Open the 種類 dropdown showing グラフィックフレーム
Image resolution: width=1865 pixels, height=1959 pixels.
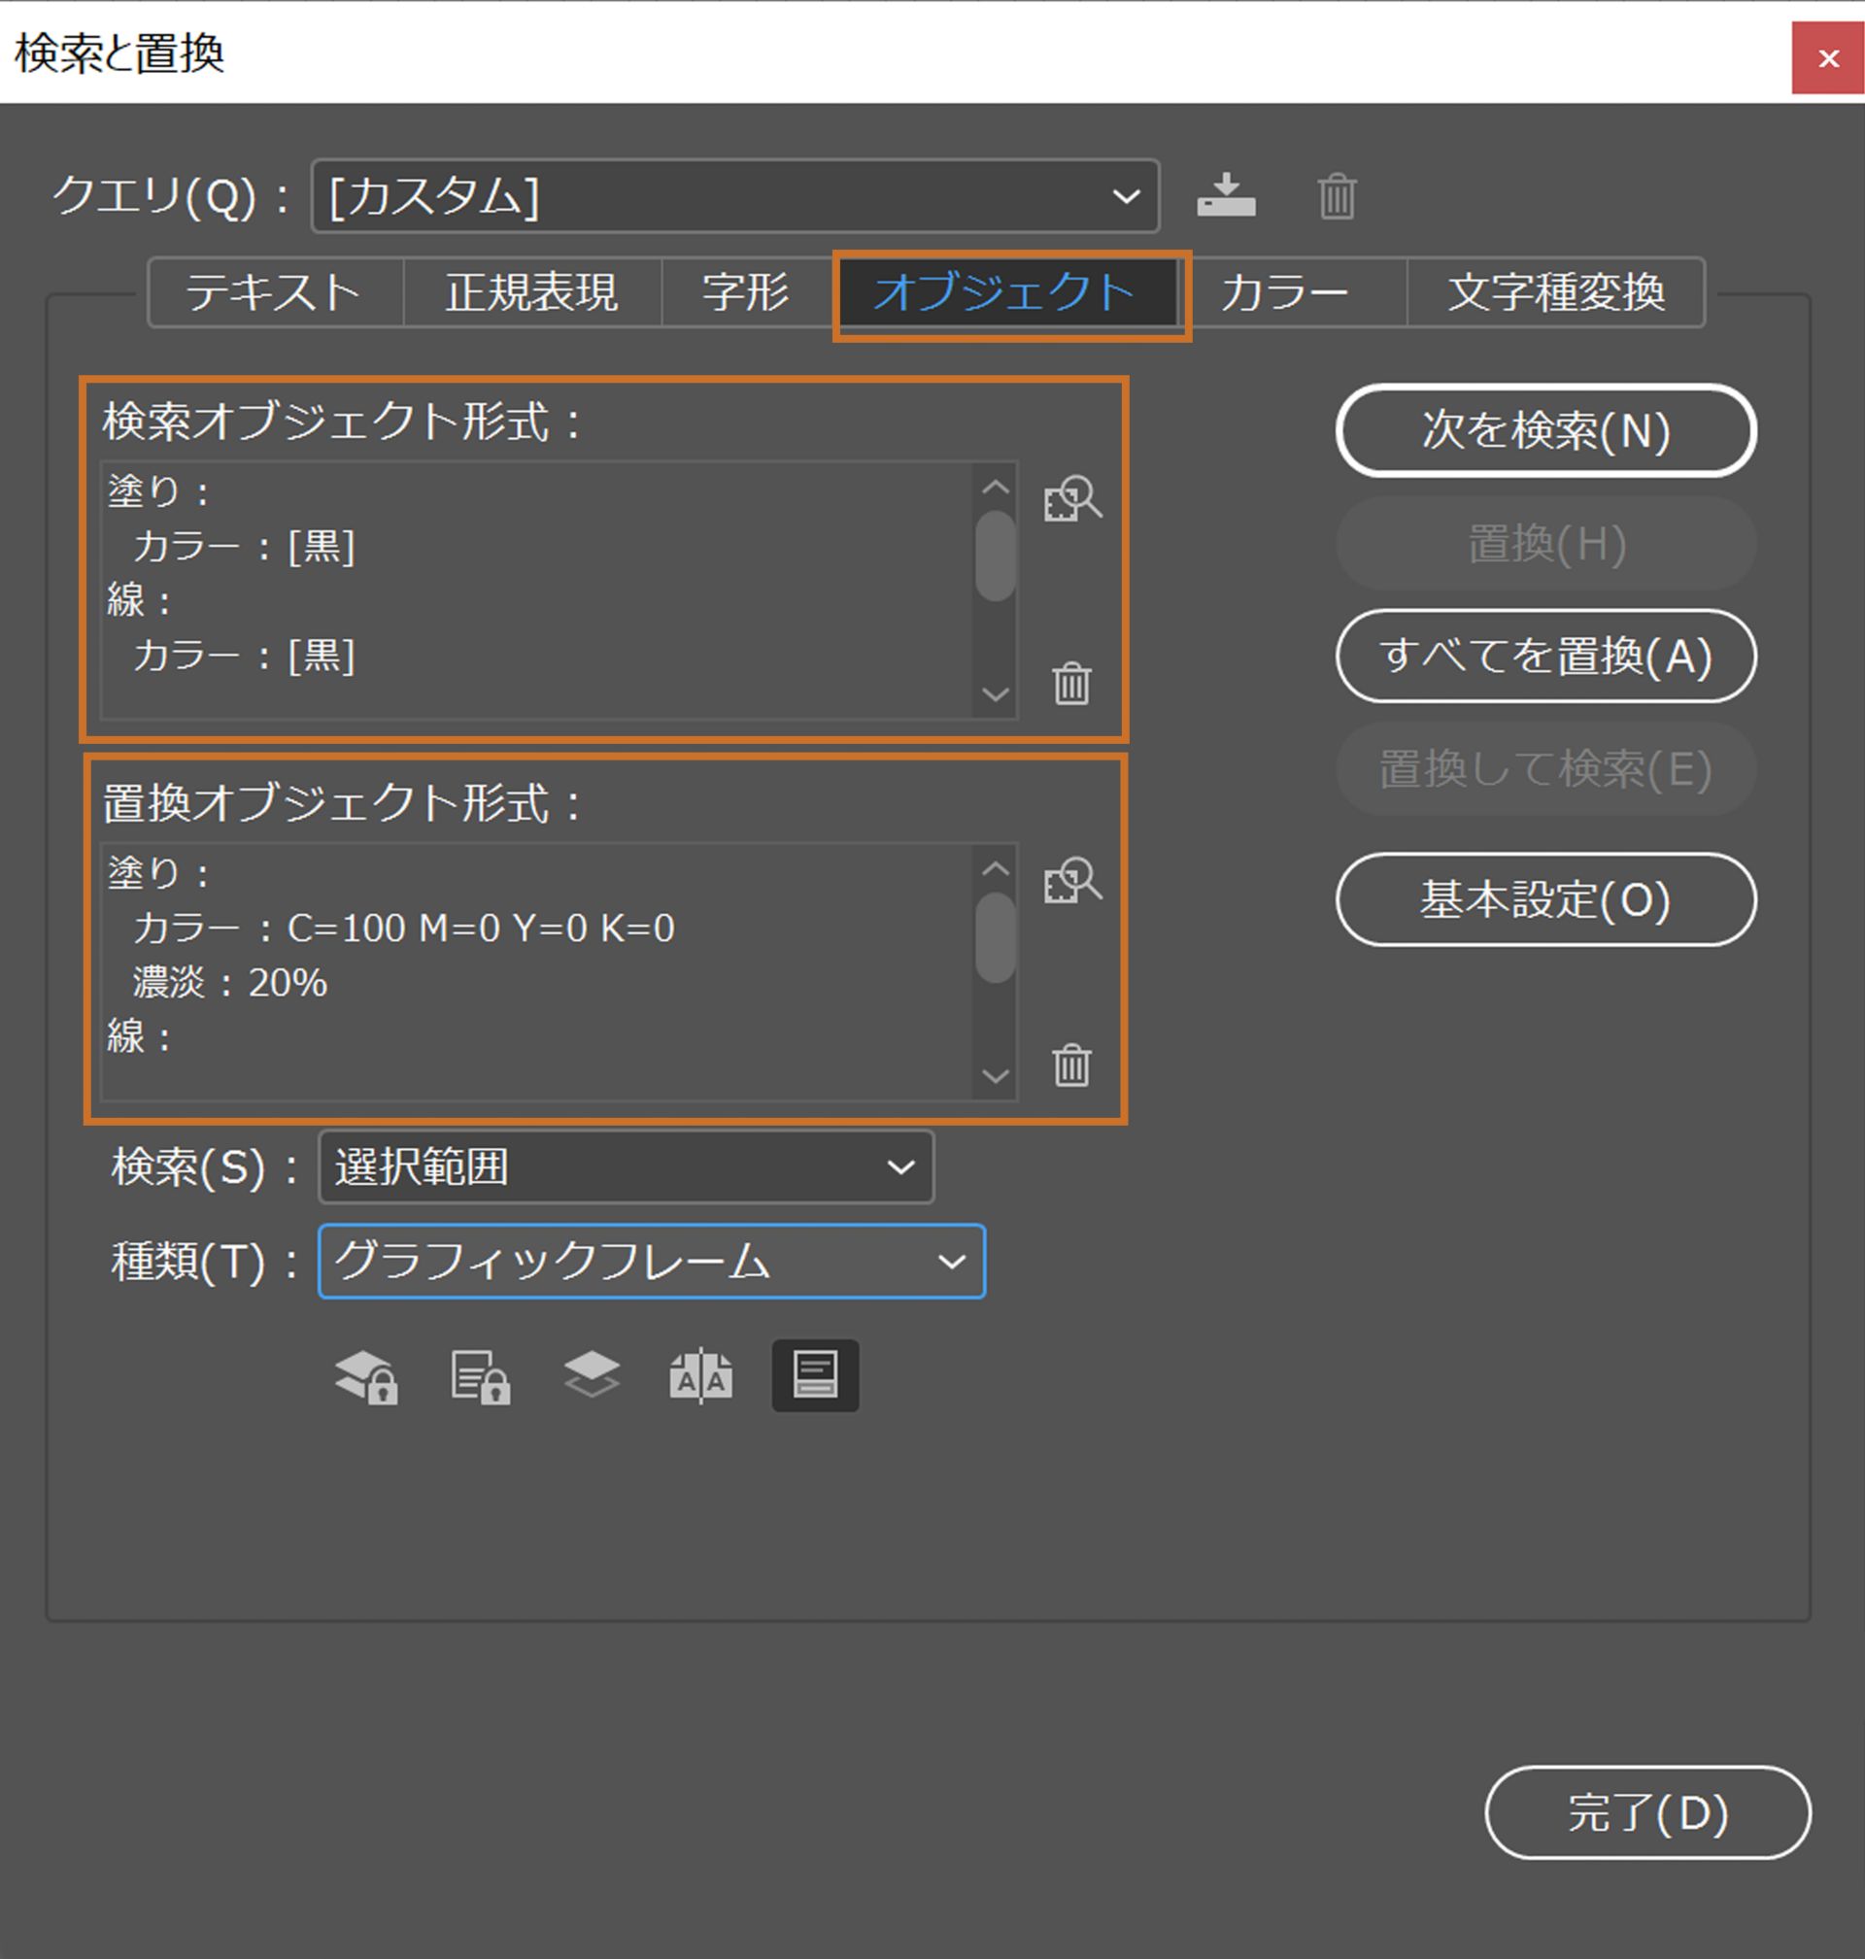(x=651, y=1263)
